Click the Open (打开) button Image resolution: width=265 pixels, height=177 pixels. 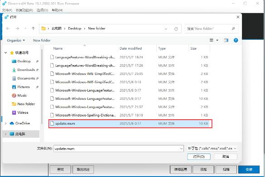(x=199, y=157)
